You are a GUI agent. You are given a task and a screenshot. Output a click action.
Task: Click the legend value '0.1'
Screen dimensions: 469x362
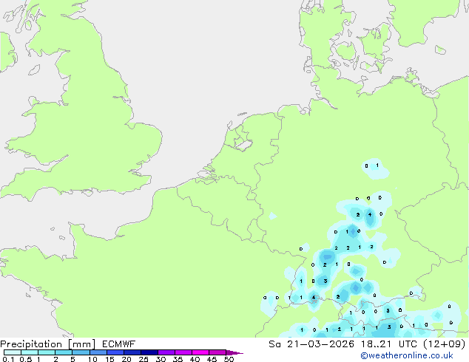pyautogui.click(x=8, y=359)
